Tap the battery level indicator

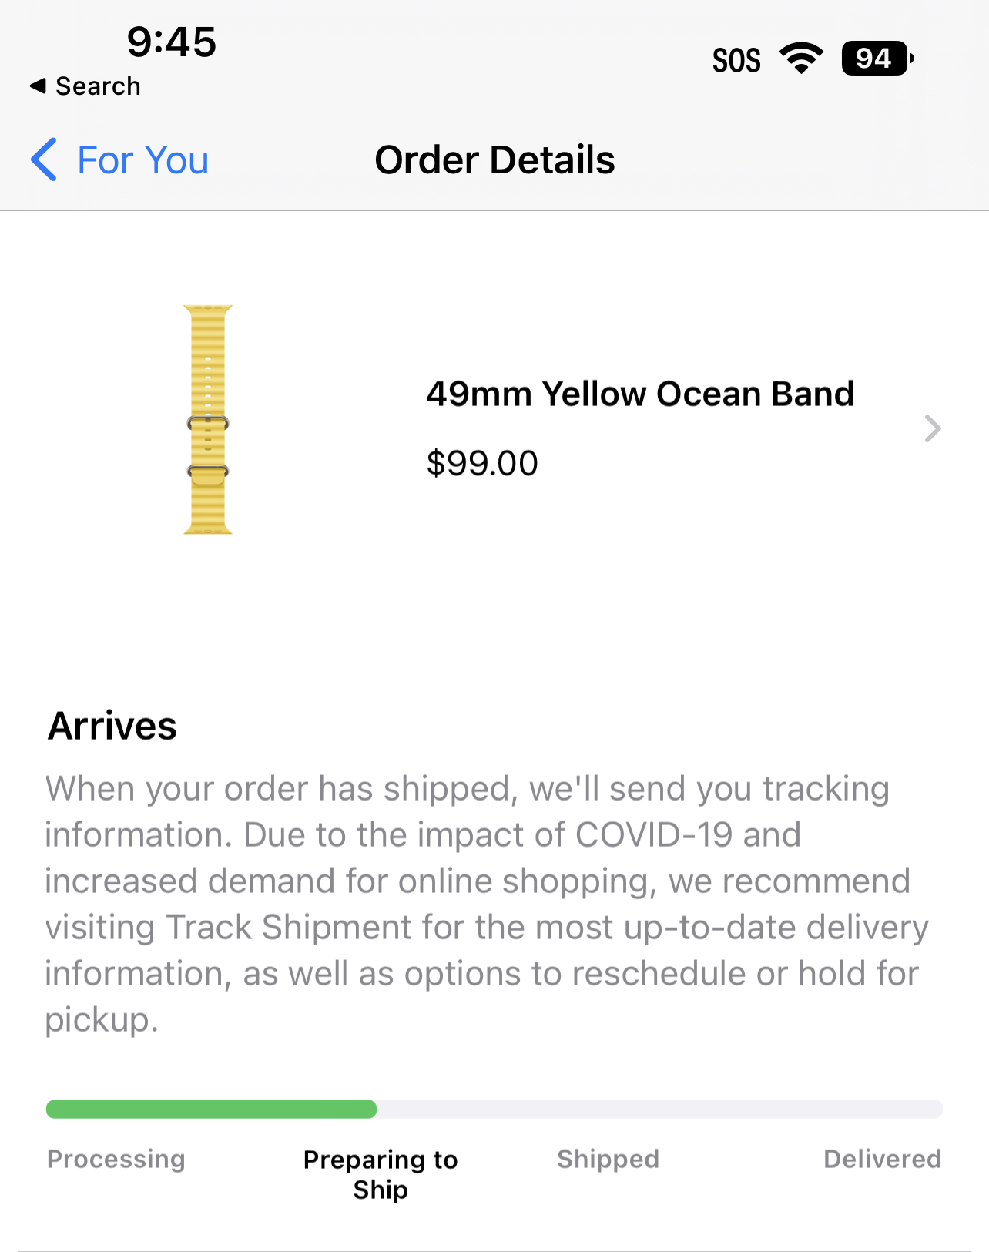[878, 59]
